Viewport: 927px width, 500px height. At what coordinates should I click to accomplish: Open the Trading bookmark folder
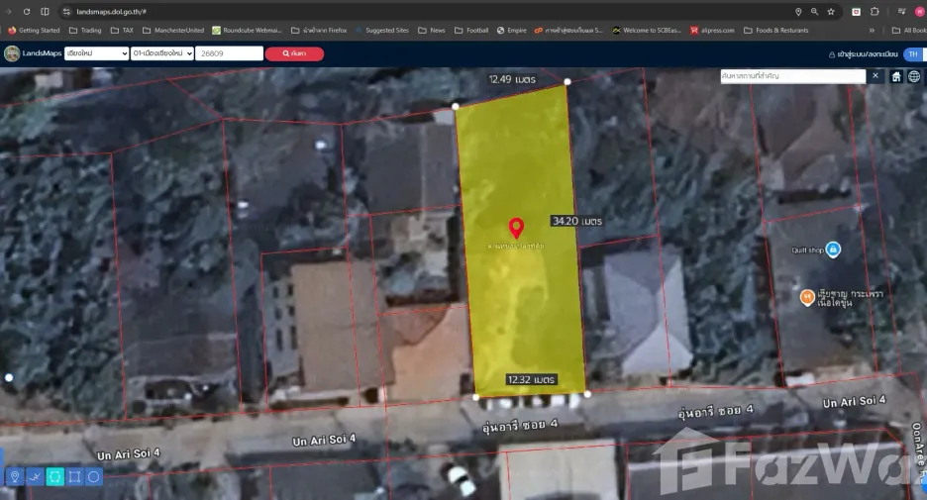[85, 30]
